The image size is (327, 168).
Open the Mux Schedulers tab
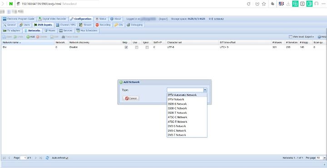point(87,30)
